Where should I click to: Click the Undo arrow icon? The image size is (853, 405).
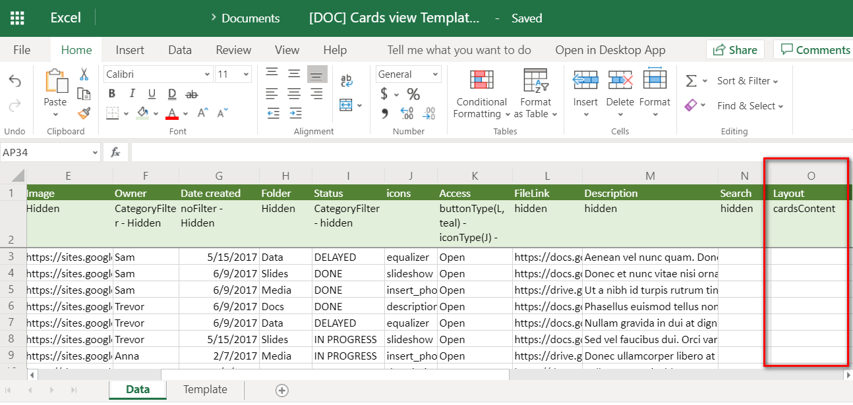(15, 81)
